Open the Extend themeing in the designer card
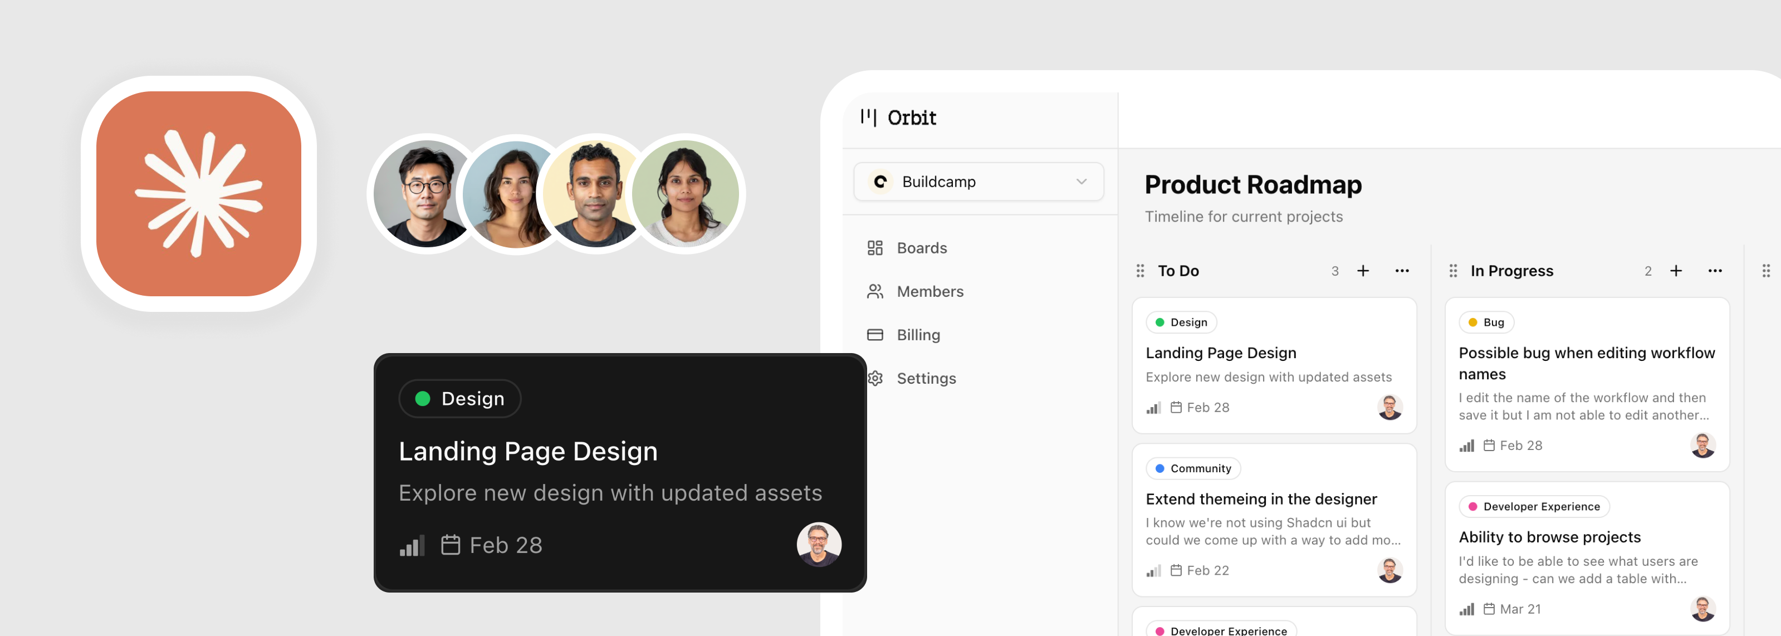Viewport: 1781px width, 636px height. [1274, 520]
